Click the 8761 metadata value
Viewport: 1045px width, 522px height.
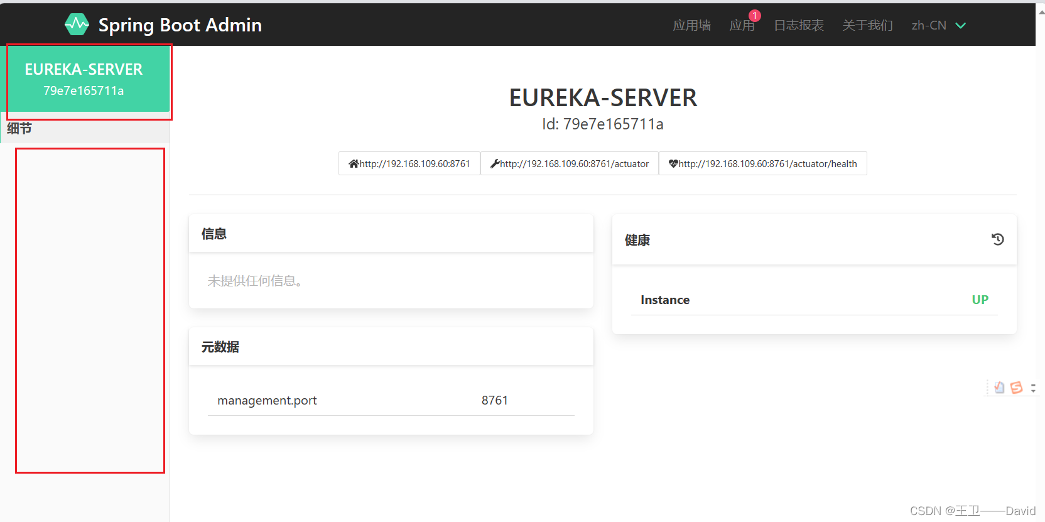[494, 400]
